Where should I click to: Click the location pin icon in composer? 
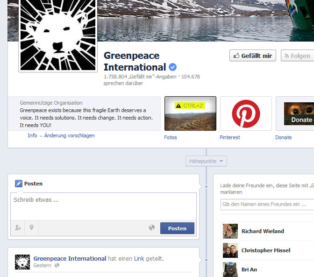pos(31,227)
